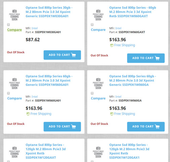
Task: Tick compare checkbox for SSDPEK1W030GA01
Action: tap(8, 25)
